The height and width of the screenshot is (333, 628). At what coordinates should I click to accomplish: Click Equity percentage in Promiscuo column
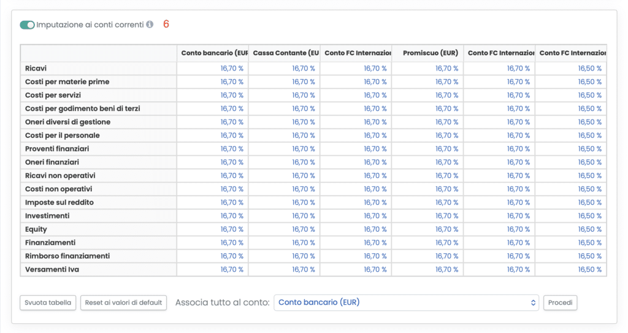tap(447, 229)
